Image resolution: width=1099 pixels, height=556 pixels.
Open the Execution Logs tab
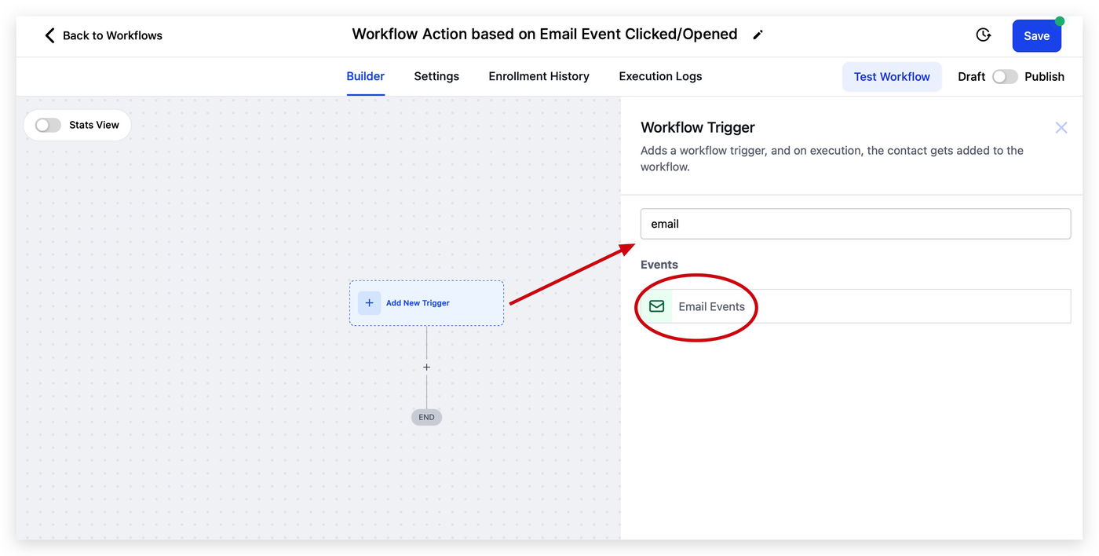(x=660, y=76)
